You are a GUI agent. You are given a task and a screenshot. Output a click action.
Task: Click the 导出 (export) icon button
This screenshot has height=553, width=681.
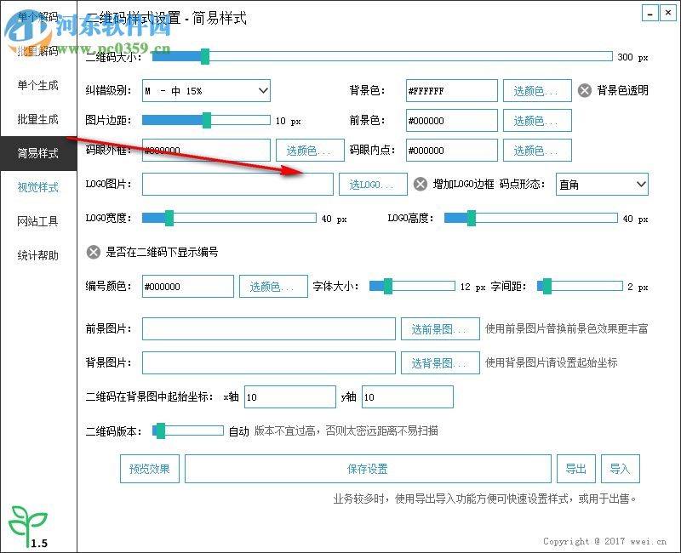576,468
